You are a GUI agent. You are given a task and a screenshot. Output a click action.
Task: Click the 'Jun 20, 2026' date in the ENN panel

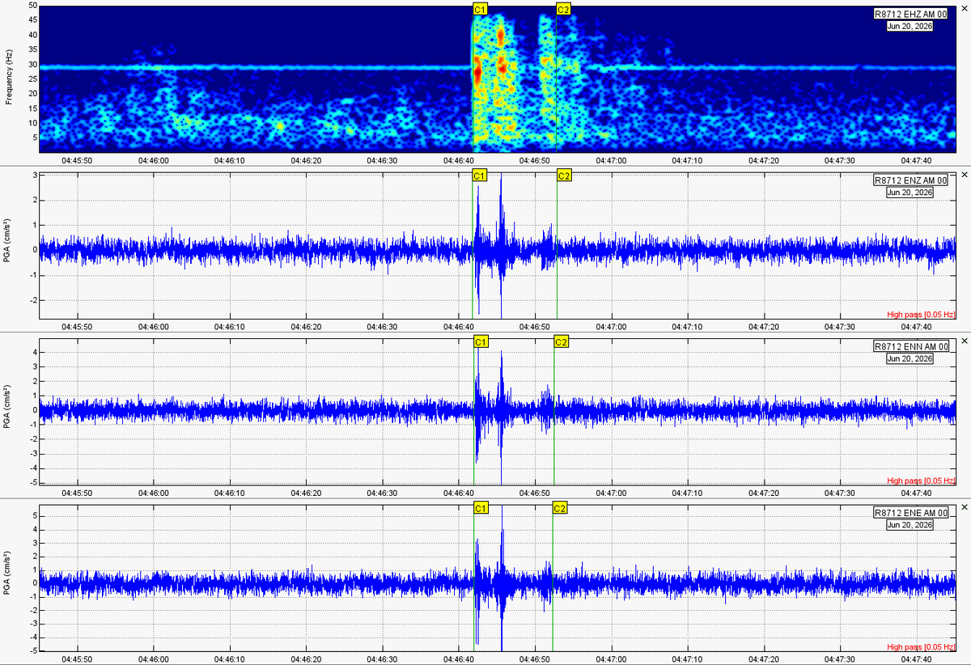910,358
